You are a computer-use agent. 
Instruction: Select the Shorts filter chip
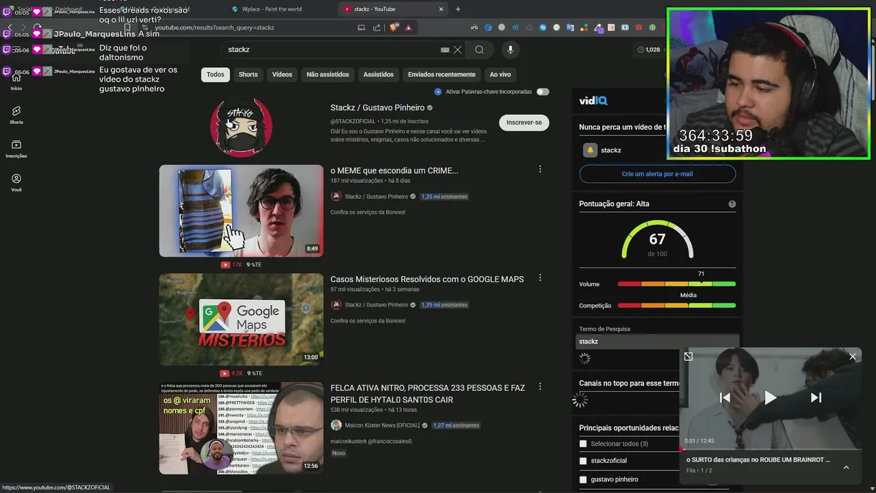[248, 75]
